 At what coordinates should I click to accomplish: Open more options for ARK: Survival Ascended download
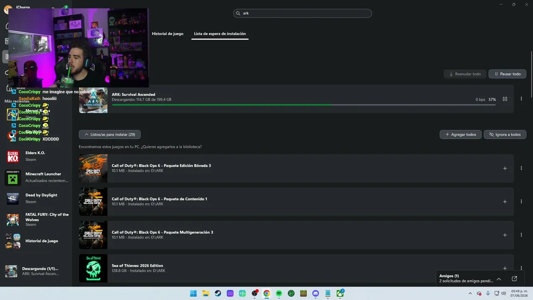pos(521,99)
